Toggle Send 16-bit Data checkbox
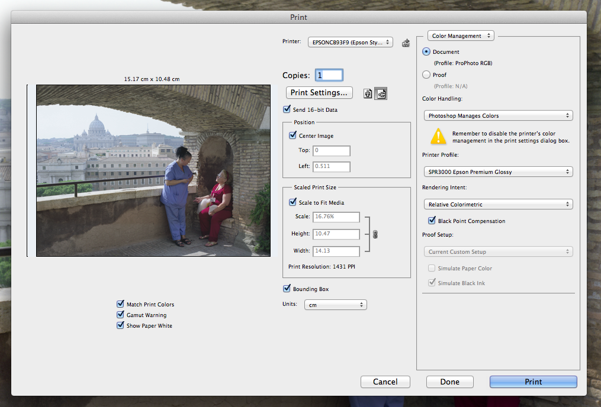 (x=287, y=109)
